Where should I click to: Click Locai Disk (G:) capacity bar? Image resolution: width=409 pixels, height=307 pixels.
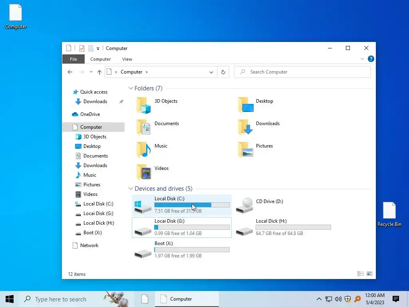click(x=192, y=227)
